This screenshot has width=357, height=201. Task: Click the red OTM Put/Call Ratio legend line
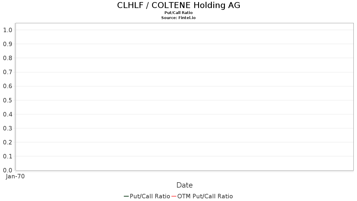(174, 196)
